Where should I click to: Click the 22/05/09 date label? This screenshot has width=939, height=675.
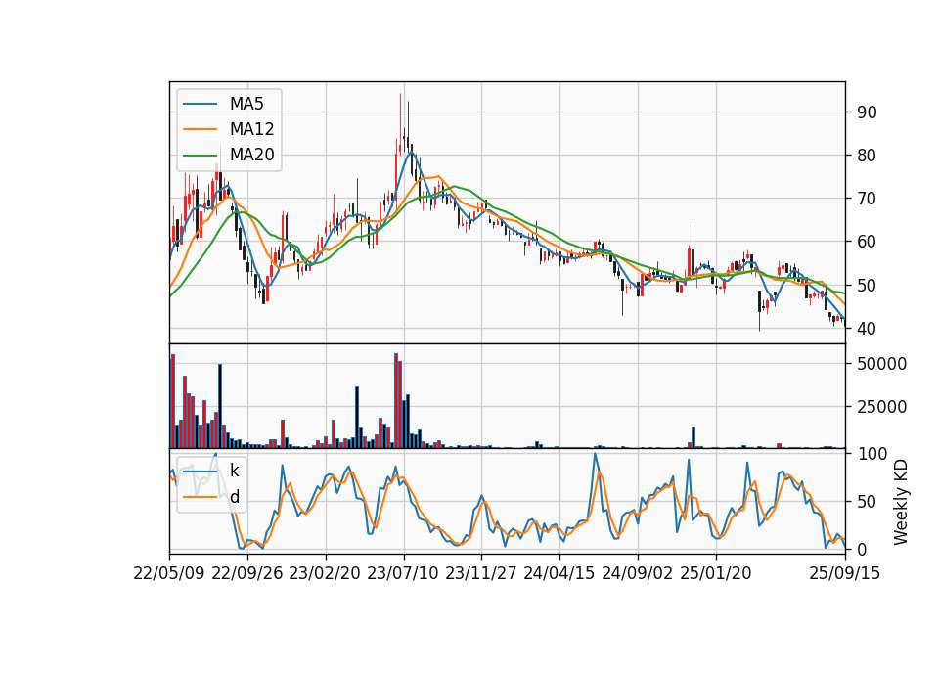(x=169, y=573)
